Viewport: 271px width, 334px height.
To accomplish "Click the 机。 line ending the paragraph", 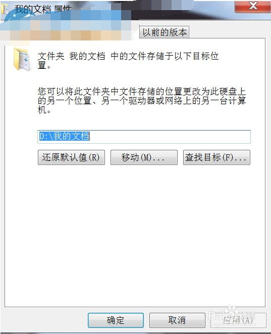I will 44,110.
